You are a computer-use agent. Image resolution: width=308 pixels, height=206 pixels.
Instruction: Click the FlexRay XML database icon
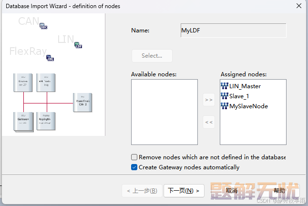point(50,58)
